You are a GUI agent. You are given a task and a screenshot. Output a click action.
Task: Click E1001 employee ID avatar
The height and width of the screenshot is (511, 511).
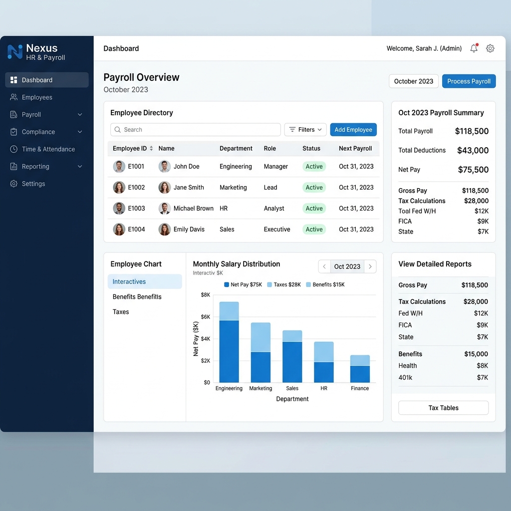coord(119,166)
